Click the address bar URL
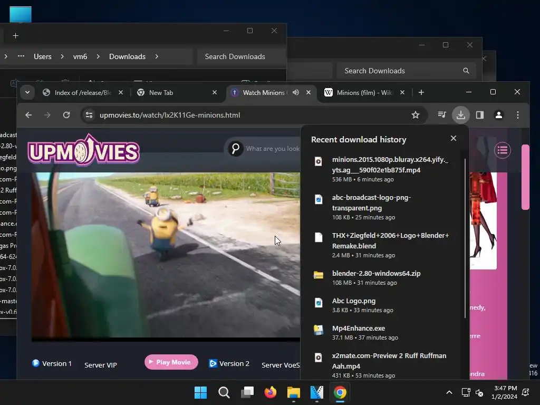This screenshot has width=540, height=405. [170, 115]
